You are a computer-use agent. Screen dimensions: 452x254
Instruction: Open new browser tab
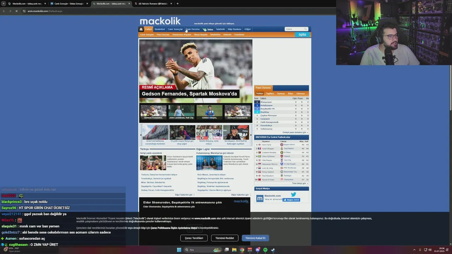[177, 4]
